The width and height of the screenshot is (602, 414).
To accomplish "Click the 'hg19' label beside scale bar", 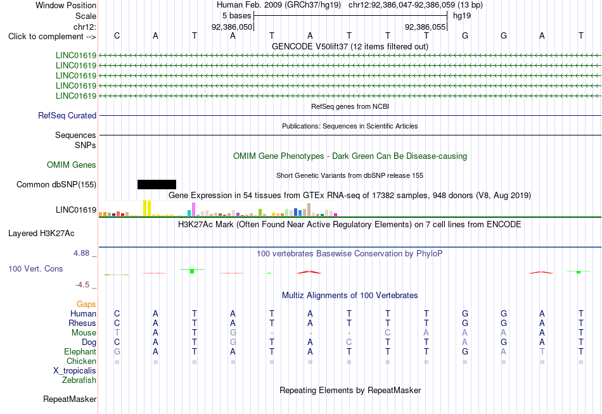I will [462, 16].
